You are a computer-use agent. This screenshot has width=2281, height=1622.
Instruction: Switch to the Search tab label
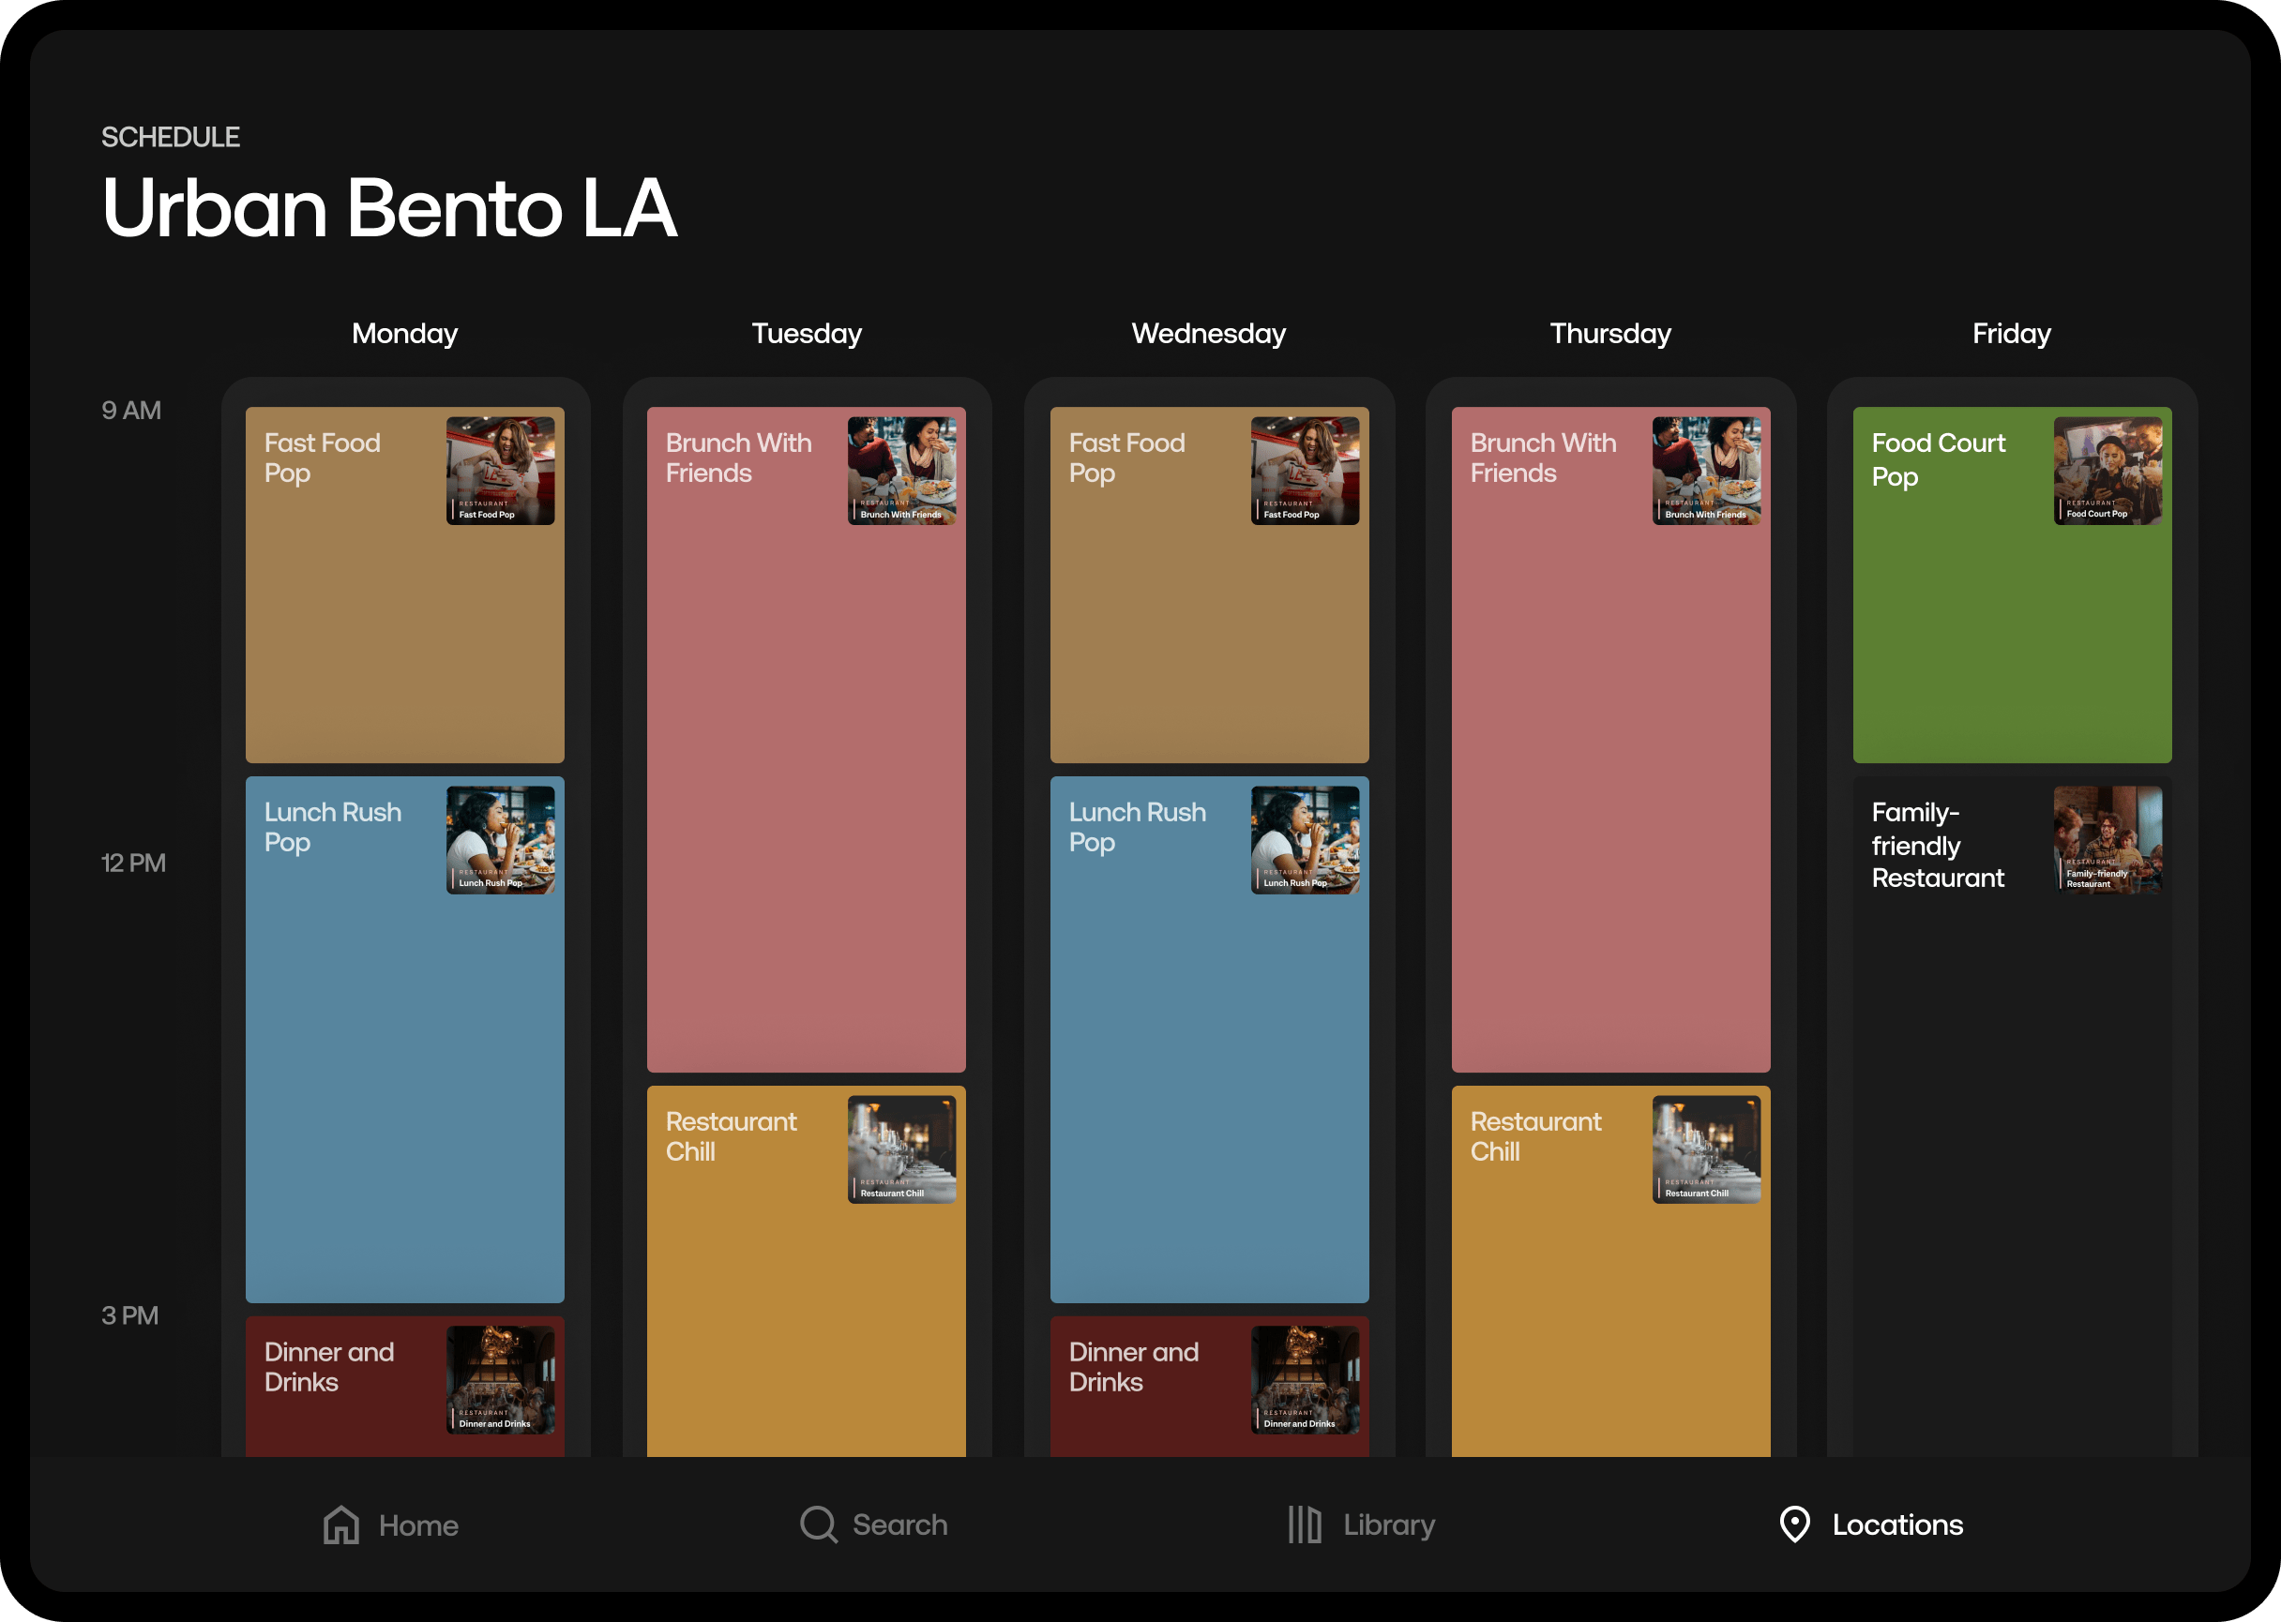[x=899, y=1525]
